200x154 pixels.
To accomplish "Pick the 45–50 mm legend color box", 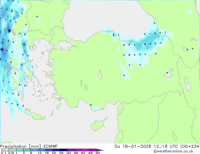I will 93,150.
